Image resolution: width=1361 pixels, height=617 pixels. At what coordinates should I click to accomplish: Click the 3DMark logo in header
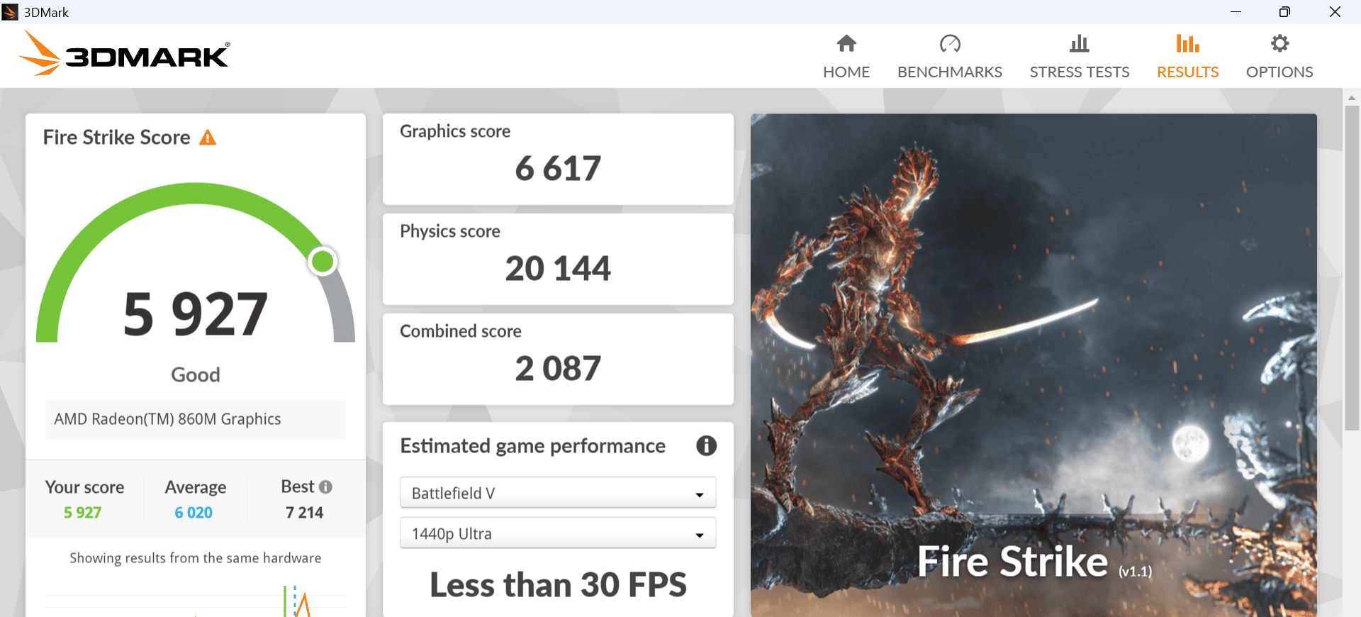tap(125, 54)
